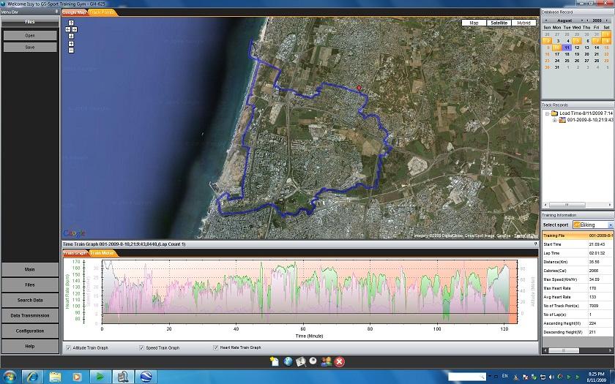
Task: Open the users icon in bottom toolbar
Action: click(x=327, y=361)
